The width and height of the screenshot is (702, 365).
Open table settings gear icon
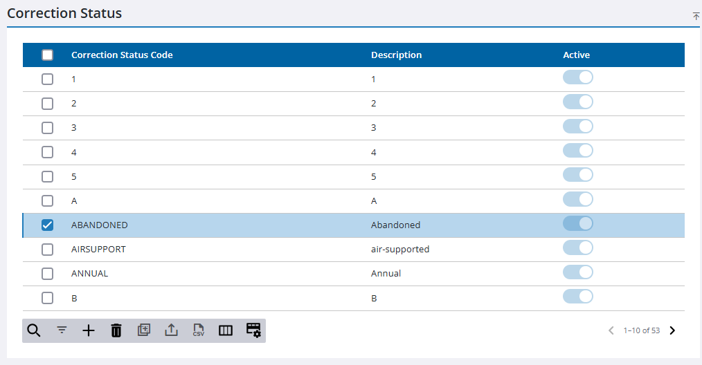[x=253, y=330]
